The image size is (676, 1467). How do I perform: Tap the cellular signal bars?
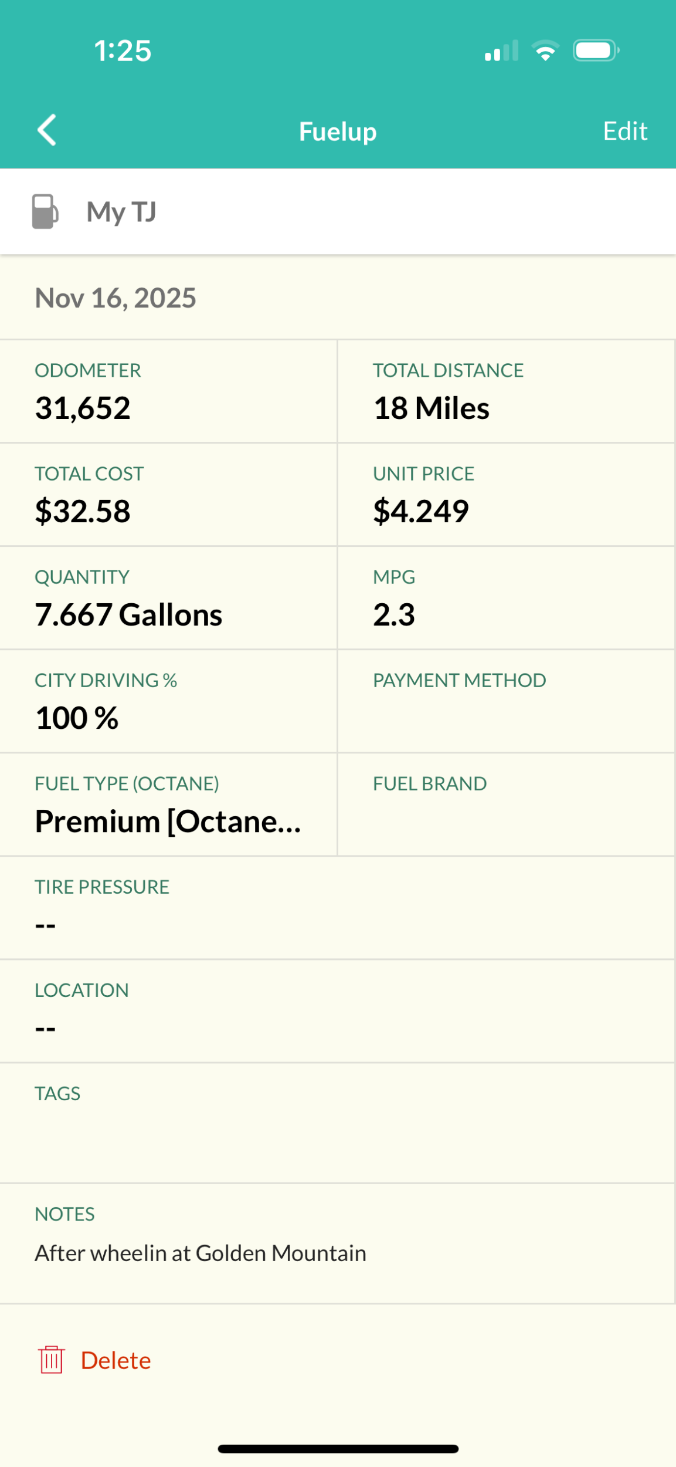coord(501,51)
